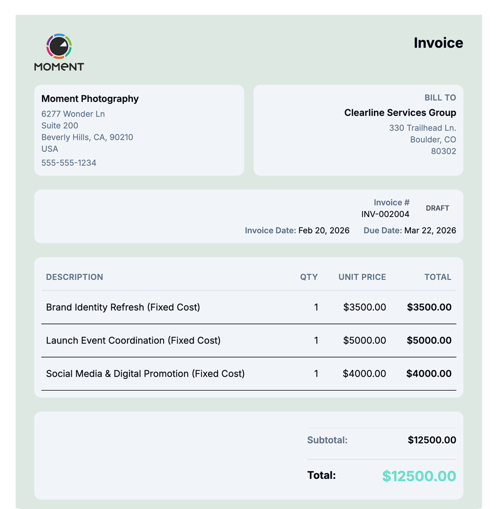Click the Subtotal amount $12500.00

point(432,440)
